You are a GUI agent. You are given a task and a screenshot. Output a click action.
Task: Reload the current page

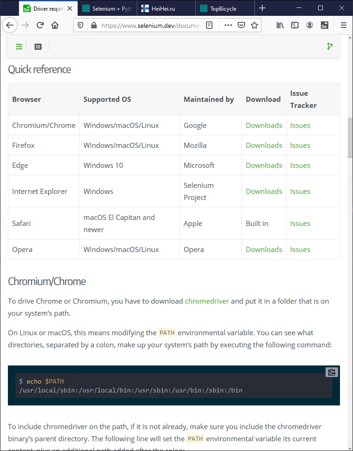[x=40, y=25]
